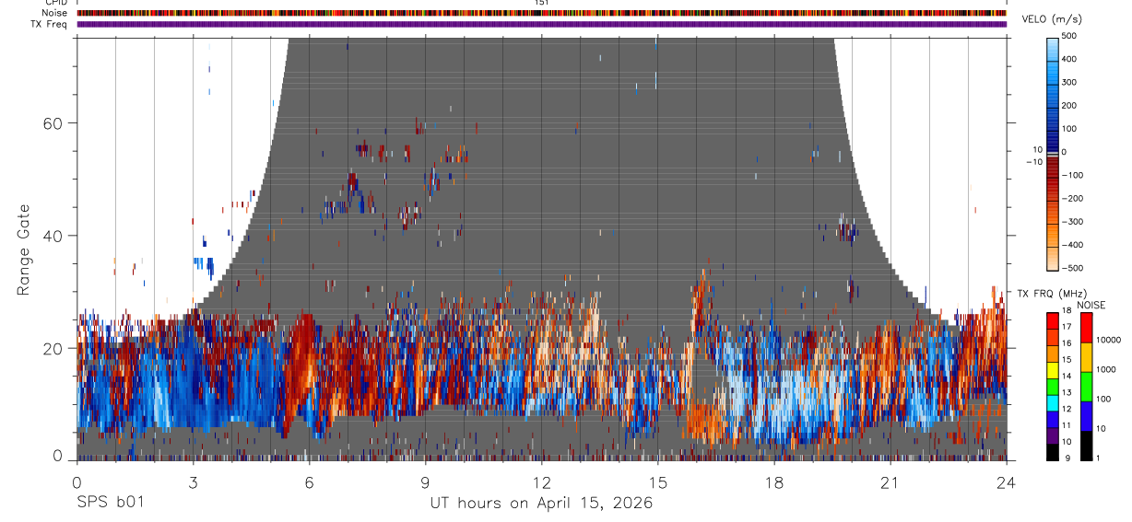Viewport: 1132px width, 522px height.
Task: Click the multicolored Noise strip above the plot
Action: [x=542, y=13]
